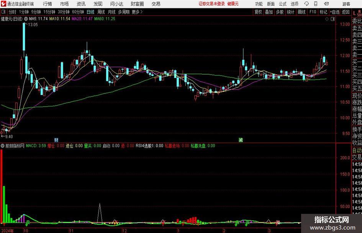Screen dimensions: 362x233
Task: Click the 财 marker on the chart
Action: tap(56, 140)
